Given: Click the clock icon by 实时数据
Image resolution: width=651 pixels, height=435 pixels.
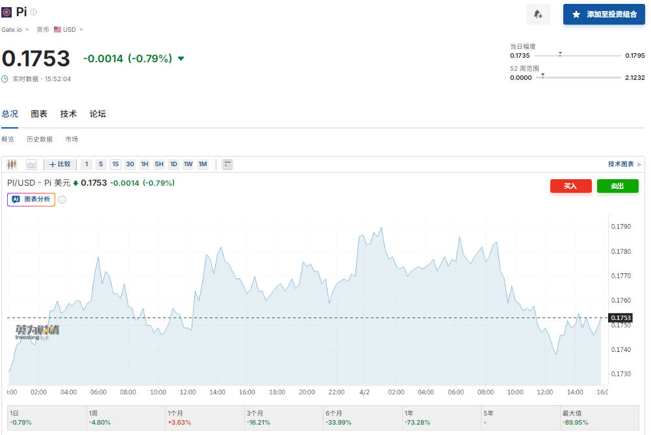Looking at the screenshot, I should pos(5,79).
